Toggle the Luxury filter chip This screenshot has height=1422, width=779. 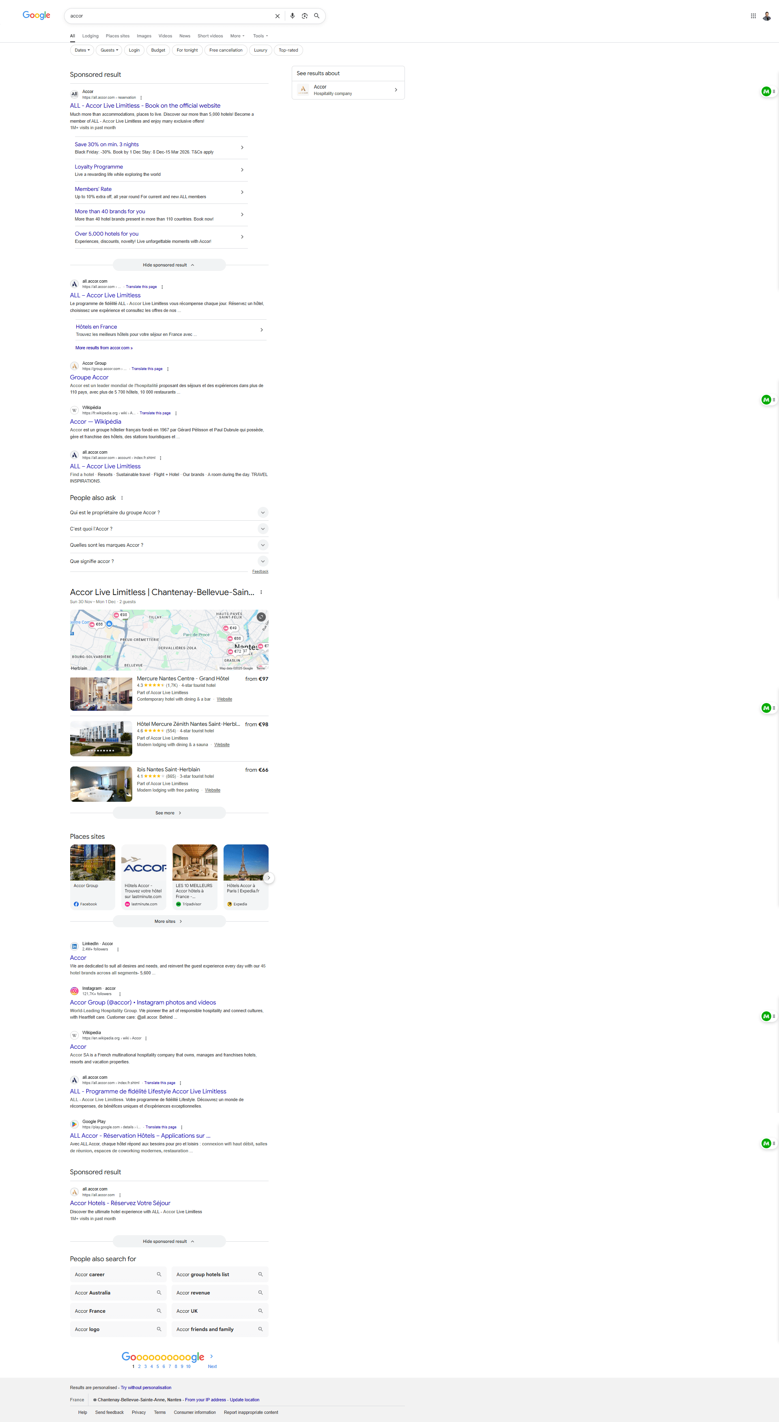pos(260,50)
